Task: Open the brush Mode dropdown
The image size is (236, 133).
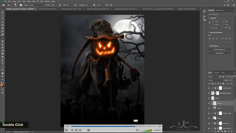Action: coord(36,5)
